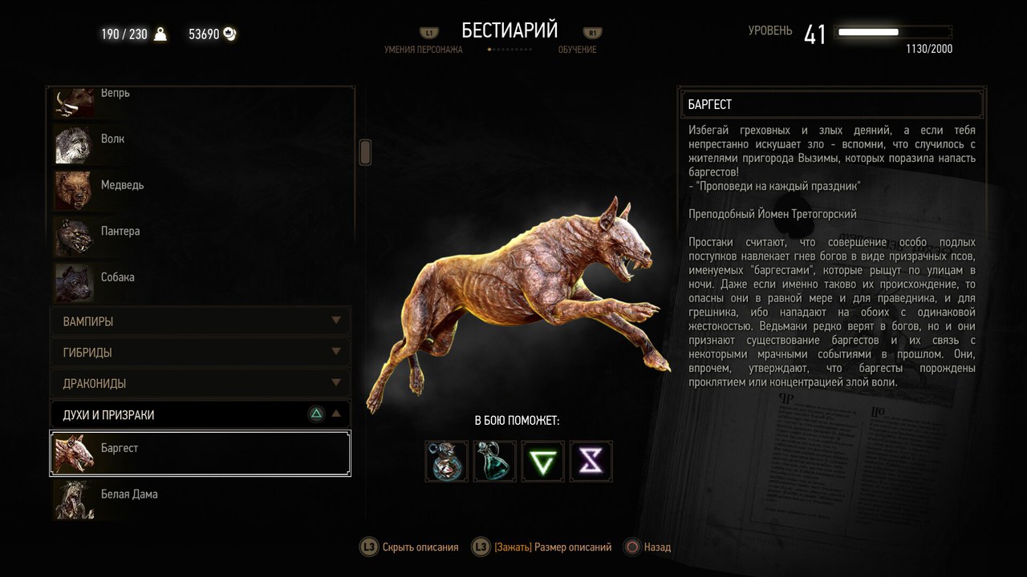Click the Баргест creature portrait icon
Screen dimensions: 1027x577
(74, 454)
